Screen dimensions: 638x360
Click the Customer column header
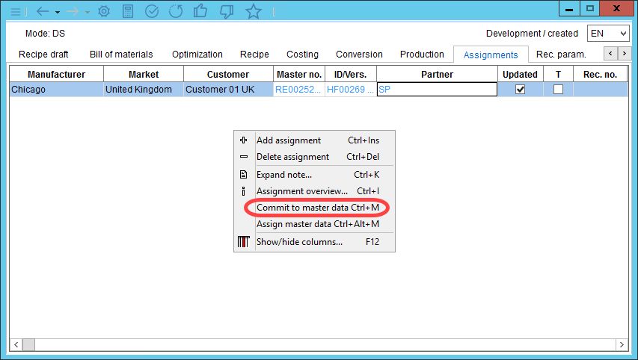(228, 75)
